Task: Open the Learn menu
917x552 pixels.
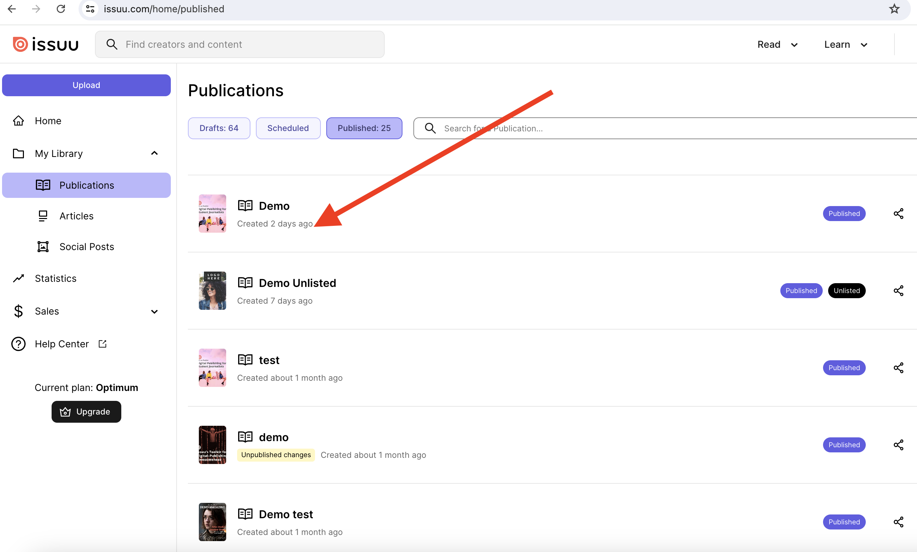Action: [x=845, y=44]
